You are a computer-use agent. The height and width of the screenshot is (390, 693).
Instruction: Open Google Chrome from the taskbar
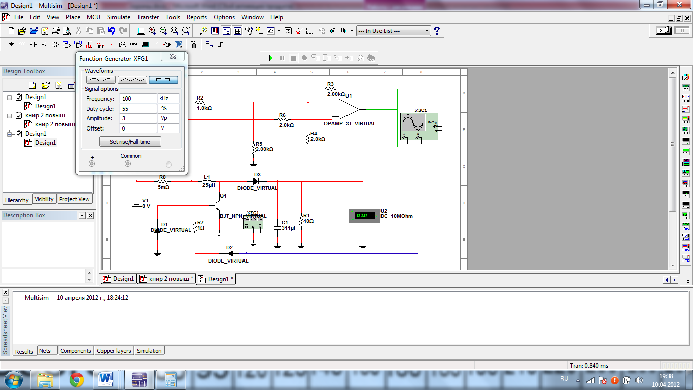click(x=77, y=379)
